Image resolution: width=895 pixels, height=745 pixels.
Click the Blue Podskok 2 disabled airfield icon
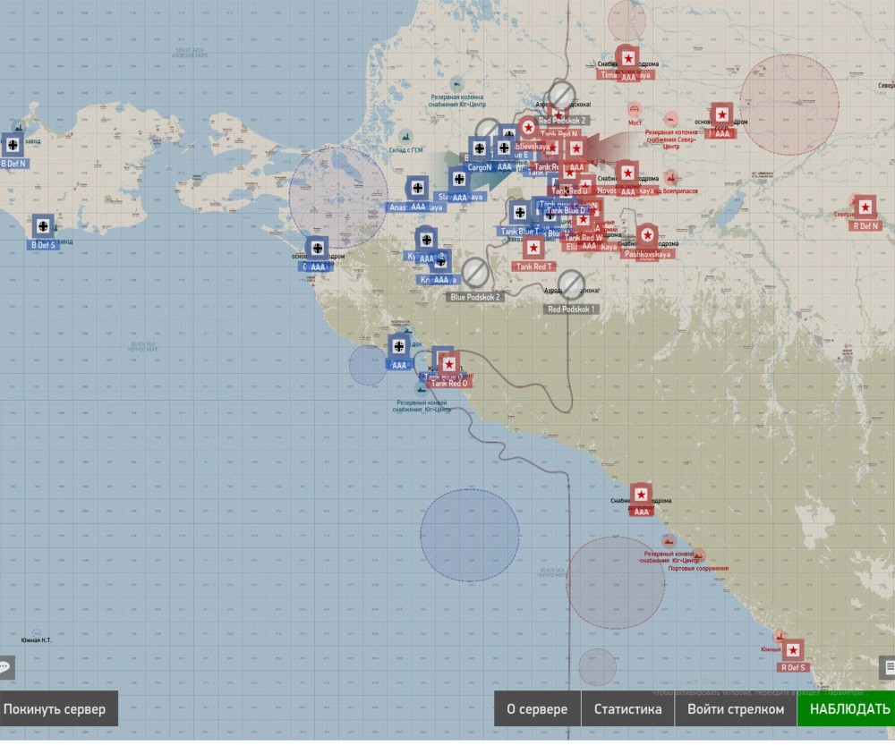coord(475,273)
